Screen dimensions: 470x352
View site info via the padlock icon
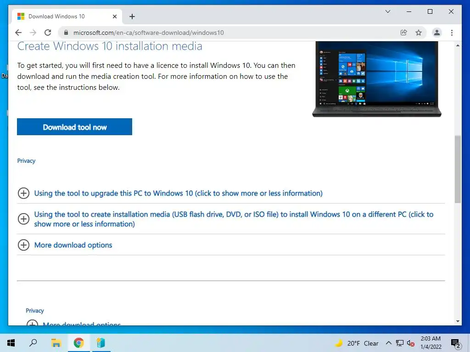66,33
